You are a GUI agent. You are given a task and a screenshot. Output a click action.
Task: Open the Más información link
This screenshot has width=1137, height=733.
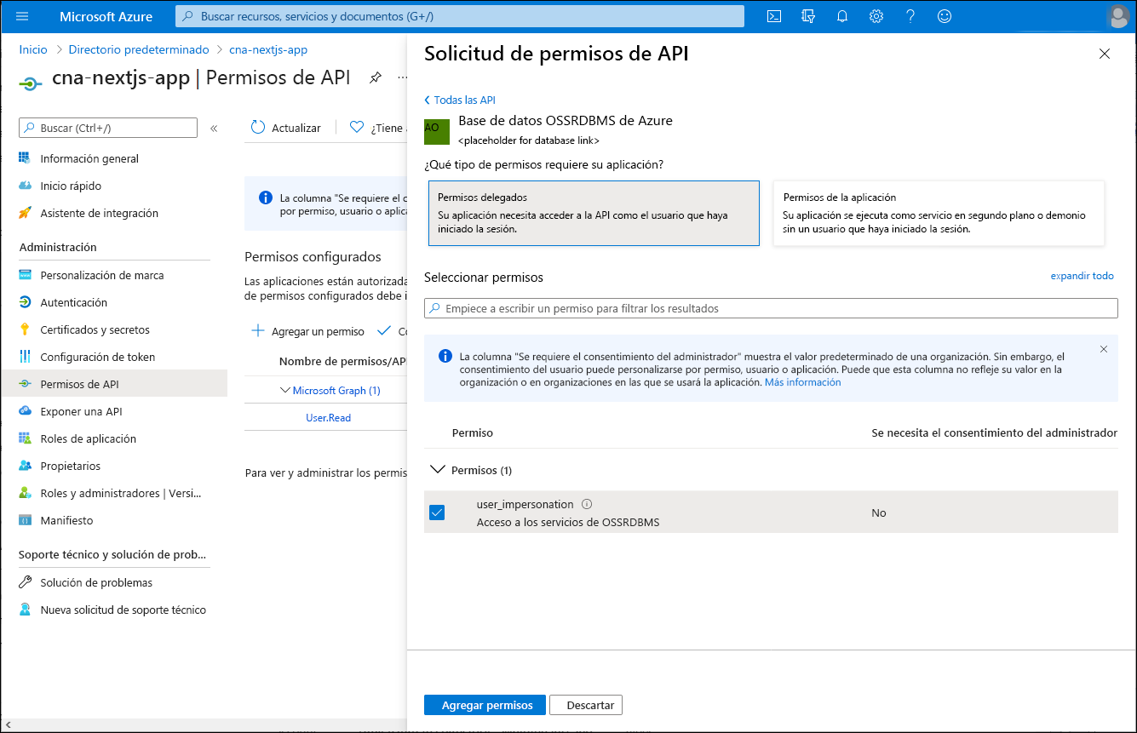click(802, 382)
